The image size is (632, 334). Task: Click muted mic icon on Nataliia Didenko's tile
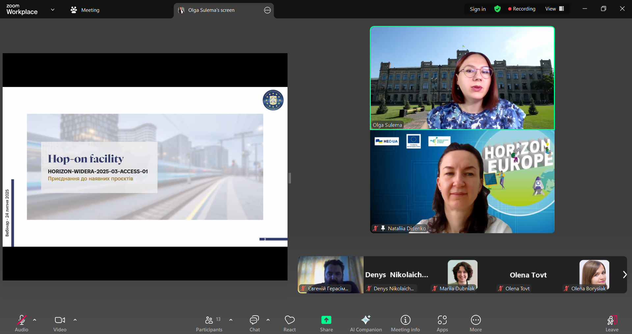click(375, 228)
